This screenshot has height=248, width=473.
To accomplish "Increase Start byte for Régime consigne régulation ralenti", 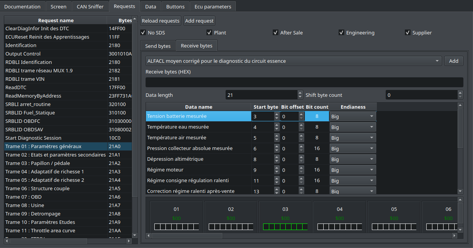I will pyautogui.click(x=277, y=178).
